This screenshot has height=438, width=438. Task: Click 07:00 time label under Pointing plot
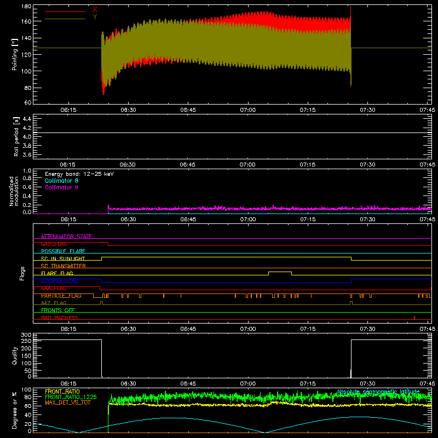click(248, 110)
